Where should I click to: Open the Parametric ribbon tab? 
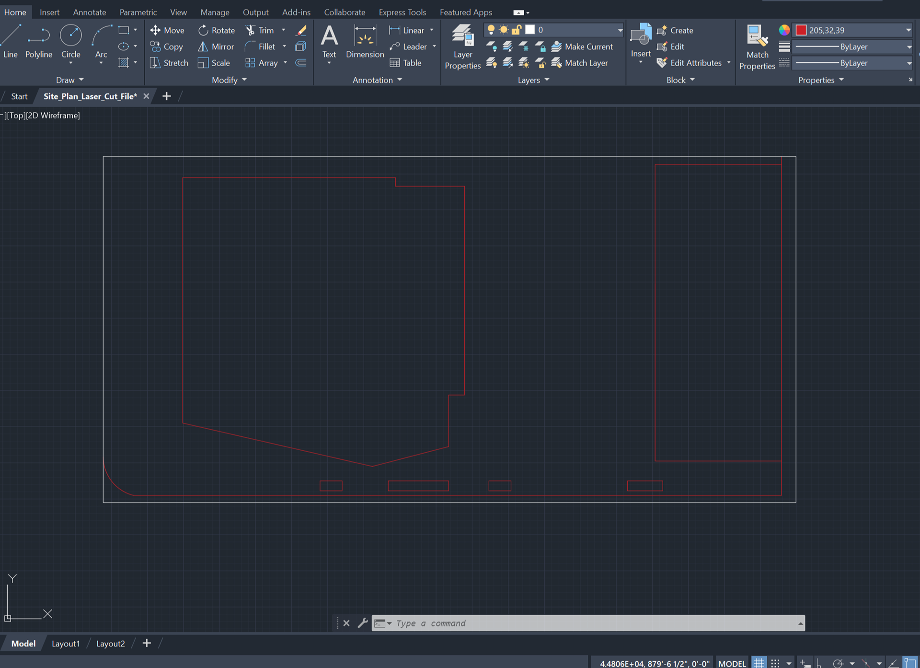(138, 12)
